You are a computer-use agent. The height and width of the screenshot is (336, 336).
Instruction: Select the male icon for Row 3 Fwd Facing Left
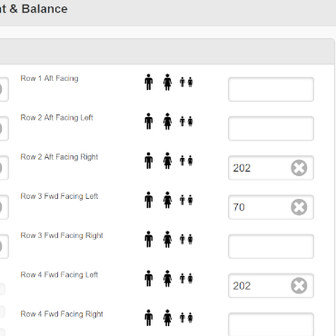tap(148, 200)
